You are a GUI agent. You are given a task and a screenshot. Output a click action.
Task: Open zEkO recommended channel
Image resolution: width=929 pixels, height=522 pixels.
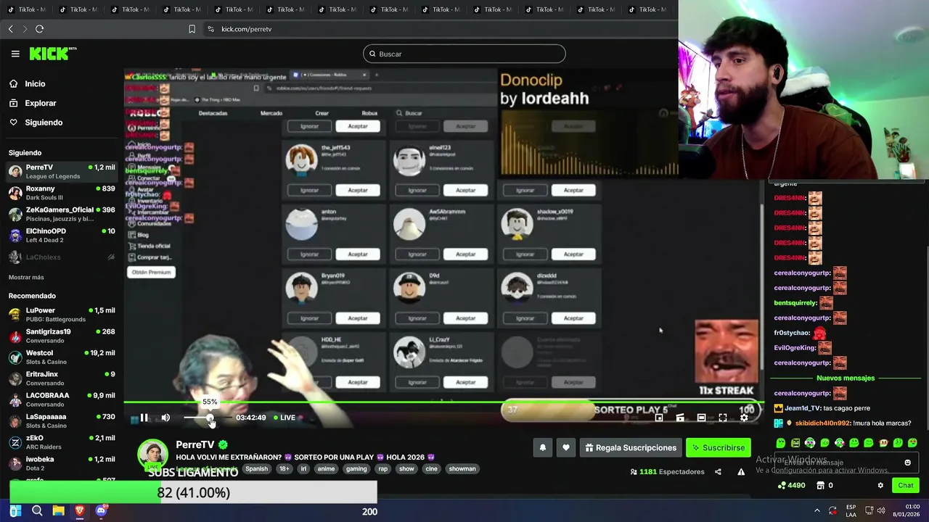[61, 442]
